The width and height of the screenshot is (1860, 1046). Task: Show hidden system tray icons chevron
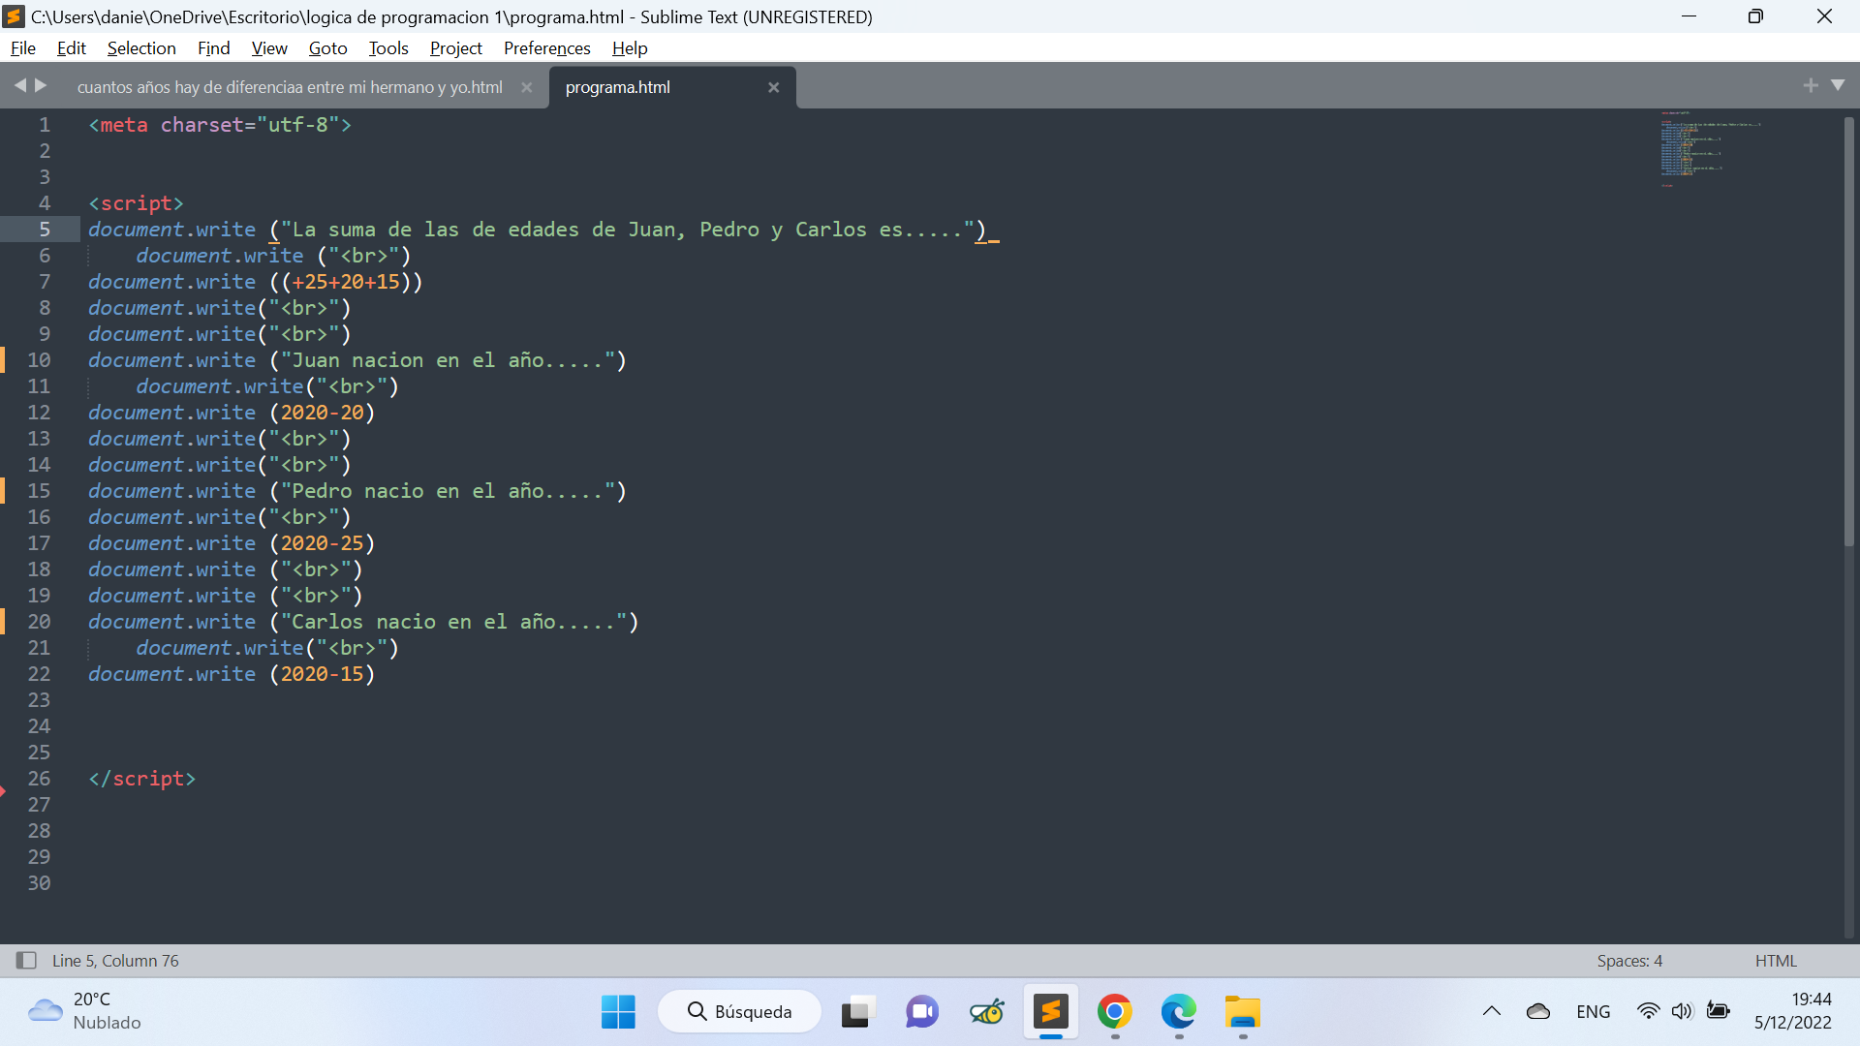point(1491,1011)
